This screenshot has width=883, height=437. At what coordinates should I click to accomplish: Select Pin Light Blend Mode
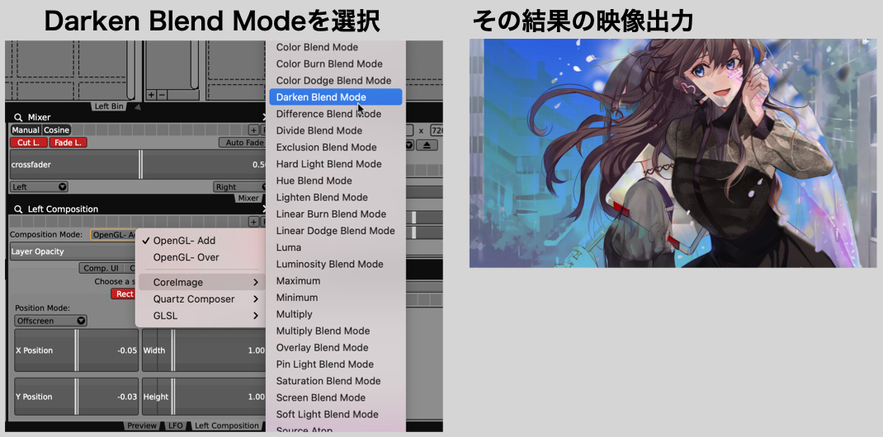(x=336, y=364)
